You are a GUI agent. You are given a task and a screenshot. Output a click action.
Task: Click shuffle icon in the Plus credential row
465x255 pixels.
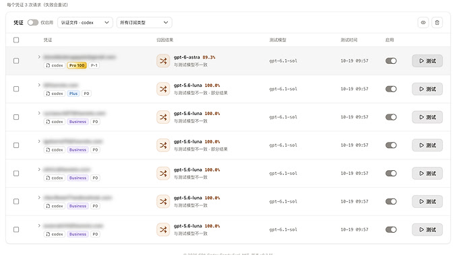click(163, 89)
